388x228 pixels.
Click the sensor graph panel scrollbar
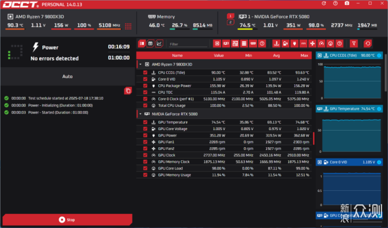click(386, 73)
